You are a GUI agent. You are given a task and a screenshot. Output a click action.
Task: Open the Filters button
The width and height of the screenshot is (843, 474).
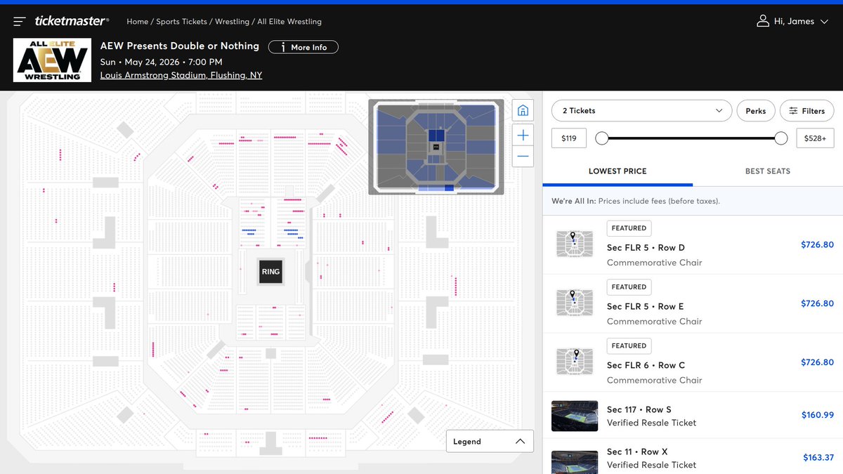click(806, 111)
